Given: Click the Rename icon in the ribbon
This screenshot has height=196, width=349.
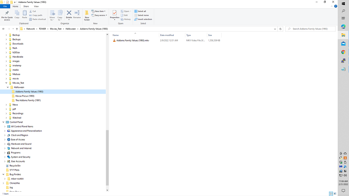Looking at the screenshot, I should [x=77, y=15].
